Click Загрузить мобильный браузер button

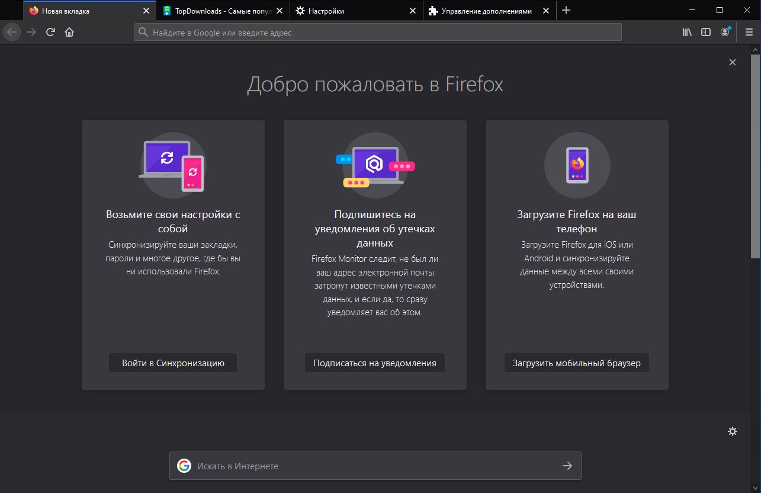tap(577, 363)
